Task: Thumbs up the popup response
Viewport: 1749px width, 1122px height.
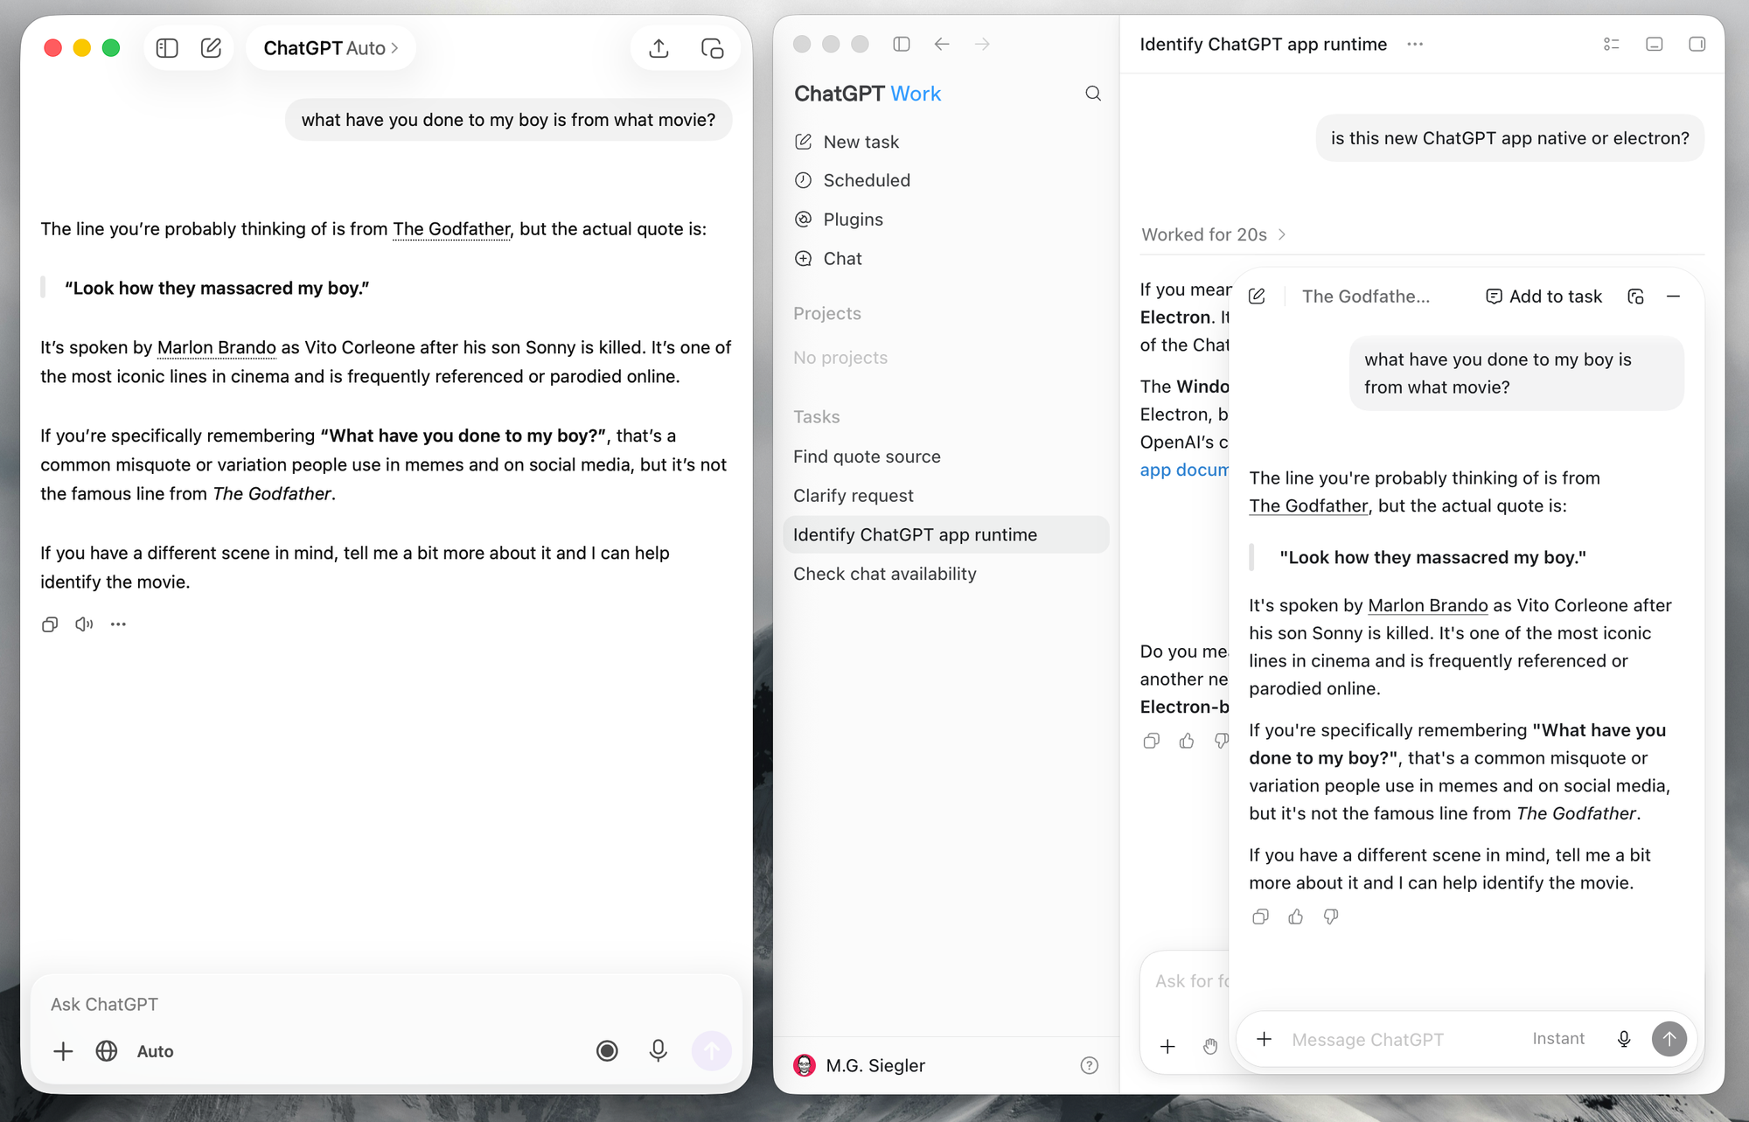Action: pyautogui.click(x=1295, y=916)
